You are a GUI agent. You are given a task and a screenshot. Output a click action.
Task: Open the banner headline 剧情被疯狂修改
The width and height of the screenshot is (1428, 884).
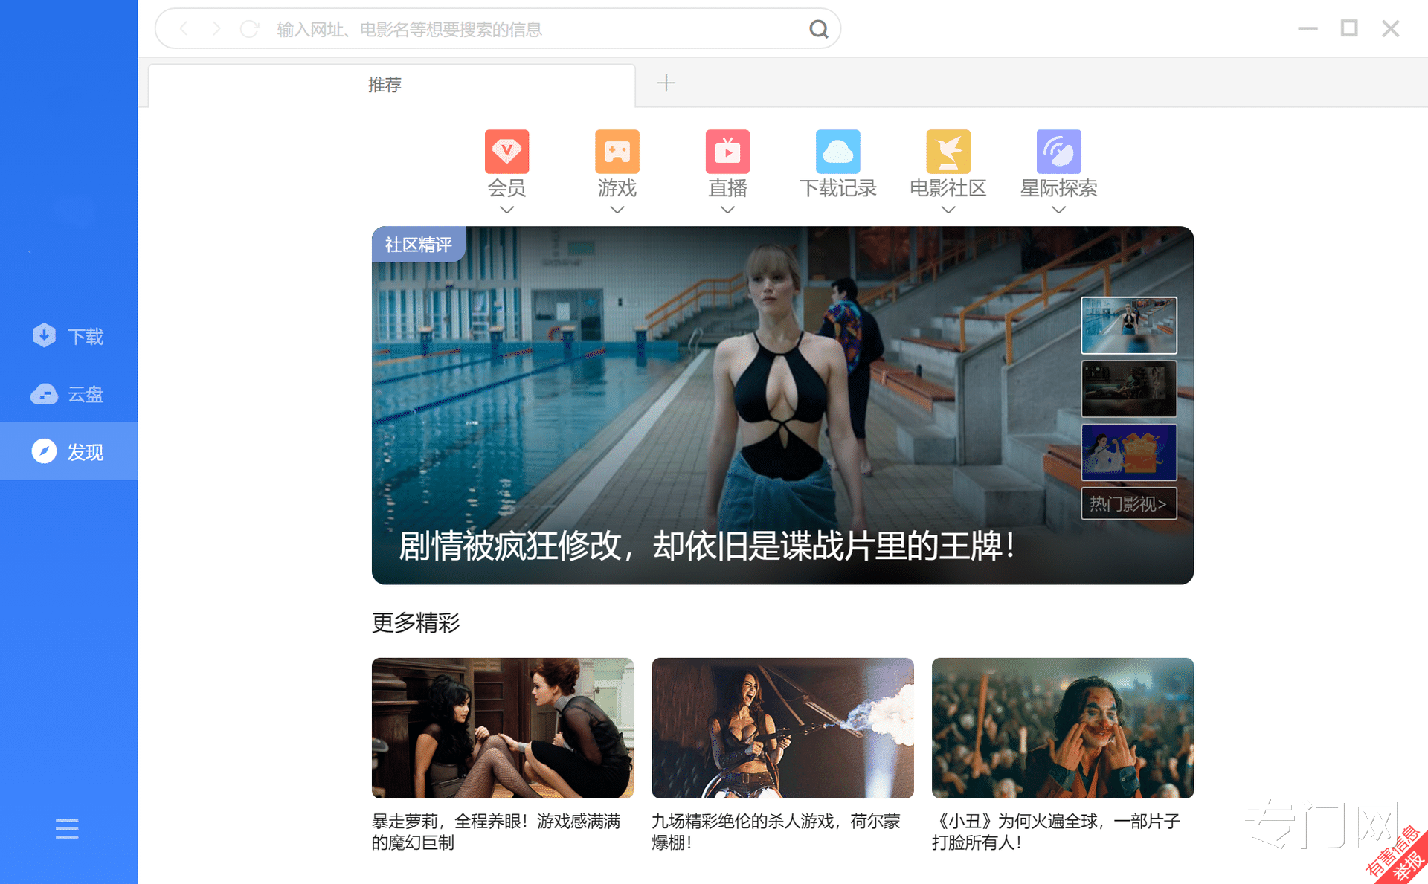pos(707,546)
